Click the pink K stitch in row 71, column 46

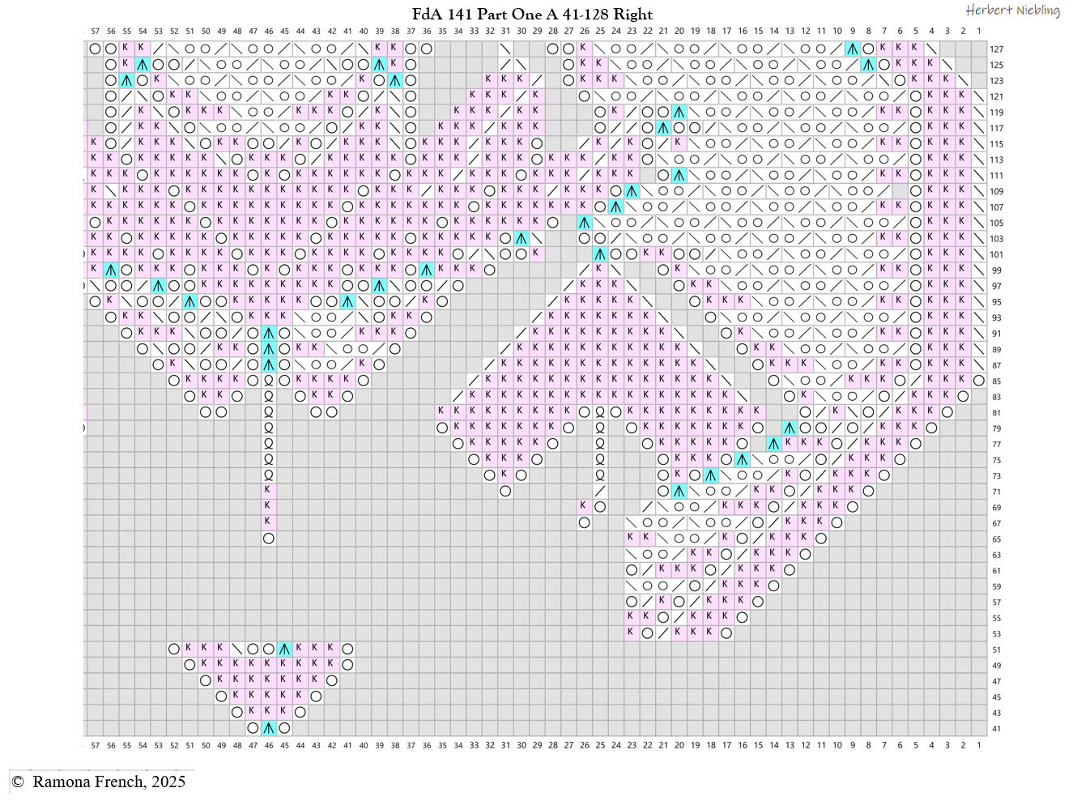click(x=269, y=491)
